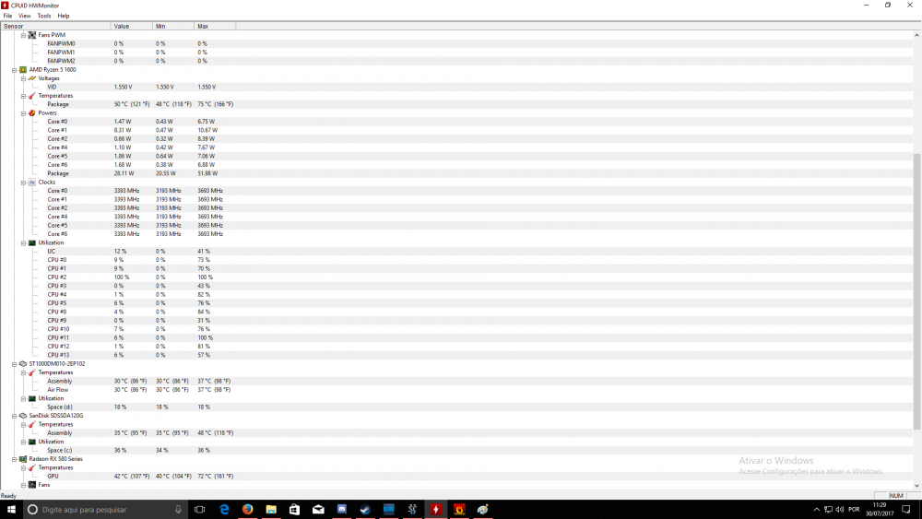Open Task View from the taskbar
The height and width of the screenshot is (519, 922).
pos(200,510)
